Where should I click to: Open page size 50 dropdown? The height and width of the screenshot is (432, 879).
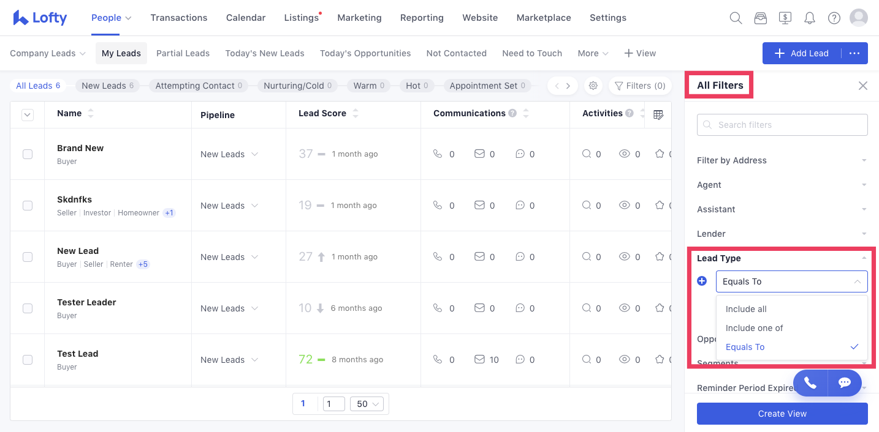pyautogui.click(x=367, y=404)
